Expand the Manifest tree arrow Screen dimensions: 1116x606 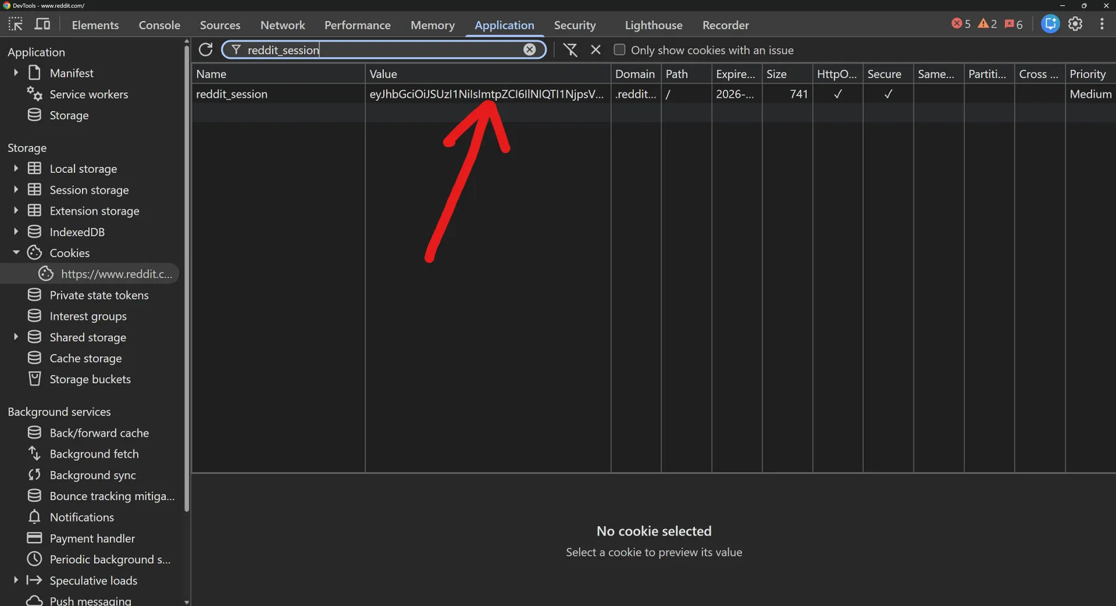[x=16, y=72]
